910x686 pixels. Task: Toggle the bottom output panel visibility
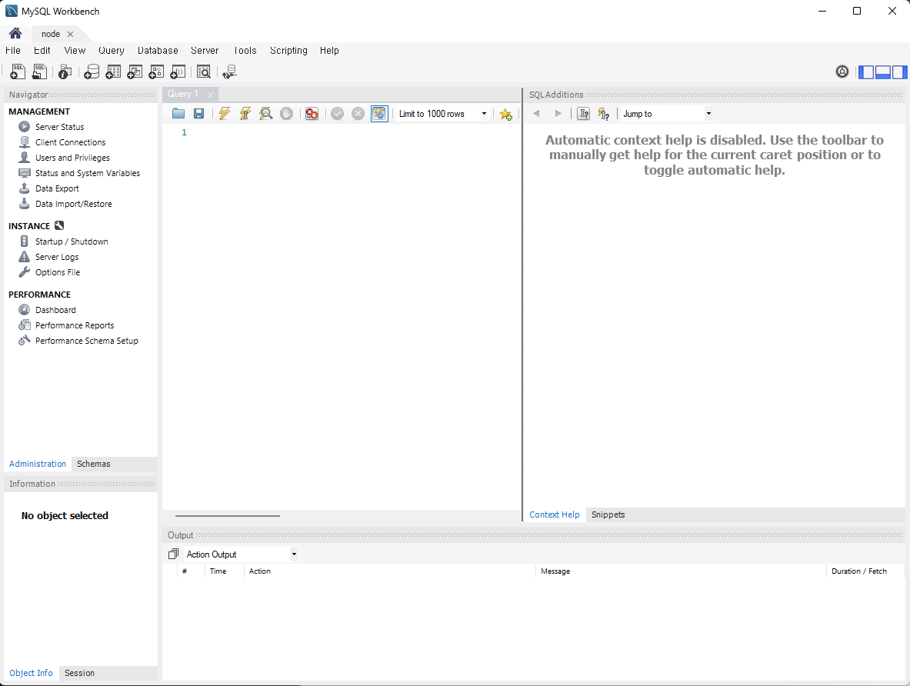pos(883,72)
